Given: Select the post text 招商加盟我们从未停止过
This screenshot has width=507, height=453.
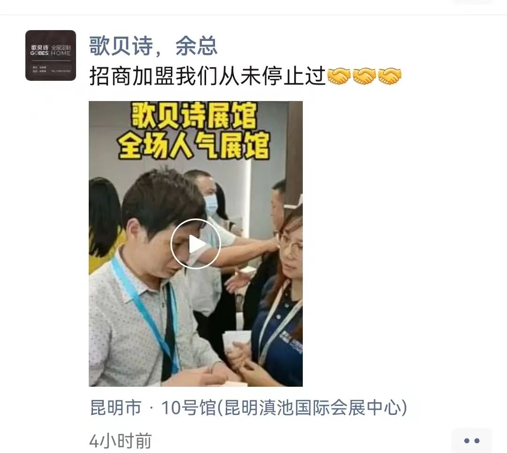Looking at the screenshot, I should coord(207,76).
